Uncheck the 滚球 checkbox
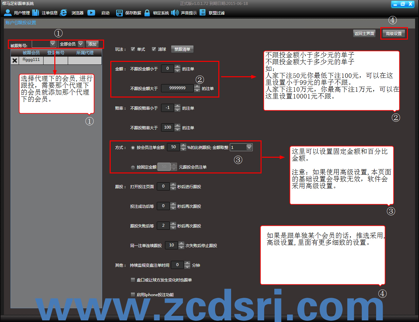 click(x=154, y=49)
